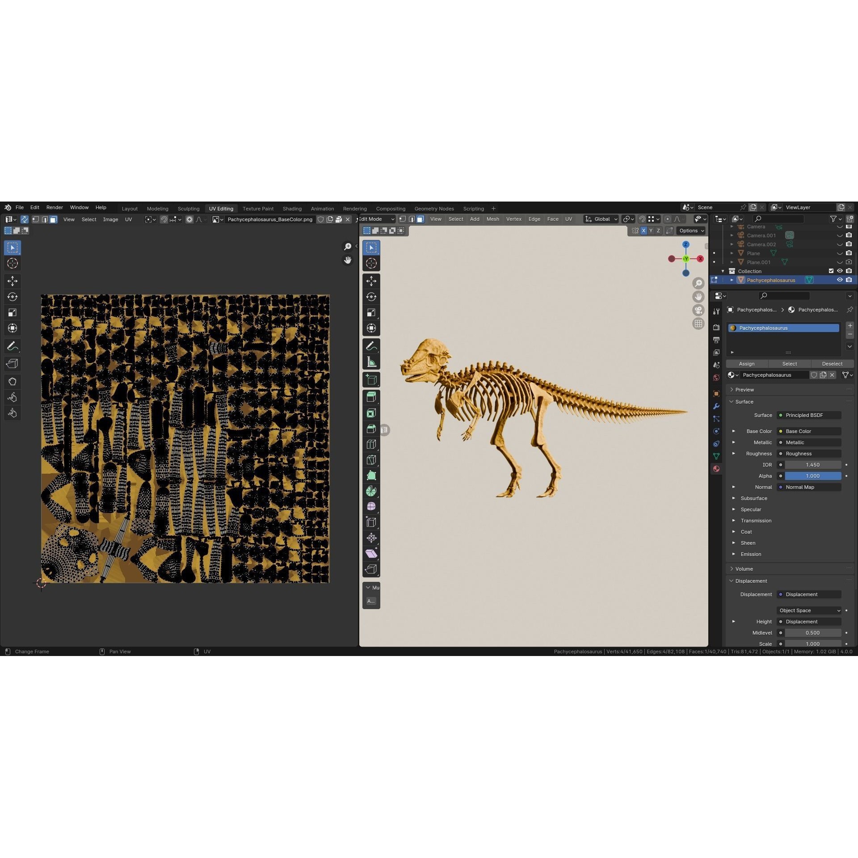This screenshot has width=858, height=858.
Task: Open the Modifiers properties tab wrench icon
Action: pos(716,406)
